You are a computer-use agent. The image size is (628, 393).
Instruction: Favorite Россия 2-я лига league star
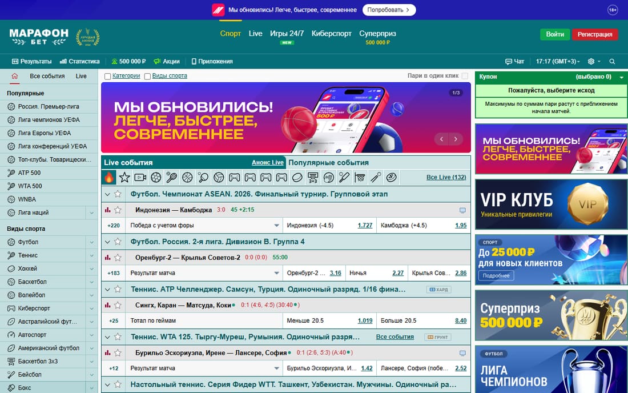(118, 242)
